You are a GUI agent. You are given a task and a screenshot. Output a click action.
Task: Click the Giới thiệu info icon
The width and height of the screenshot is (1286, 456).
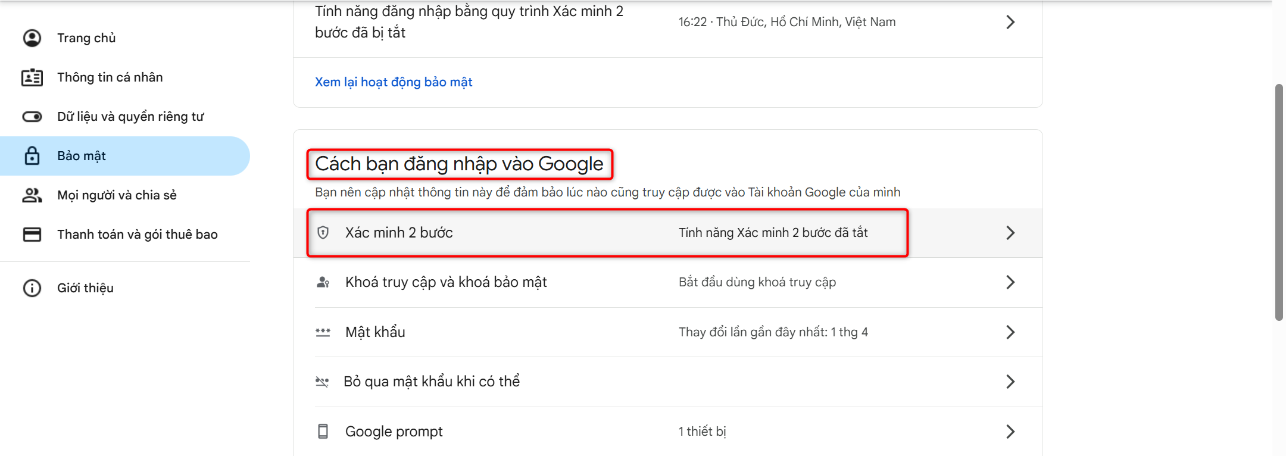pyautogui.click(x=32, y=288)
